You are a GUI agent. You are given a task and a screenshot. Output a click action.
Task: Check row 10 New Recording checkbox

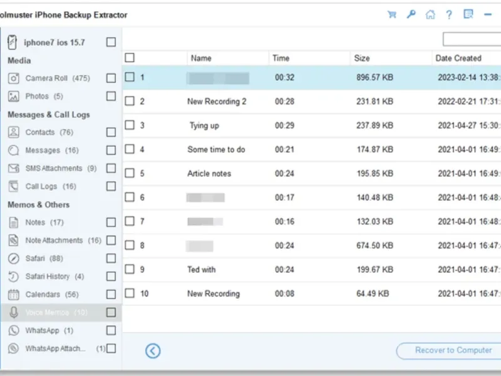coord(130,293)
